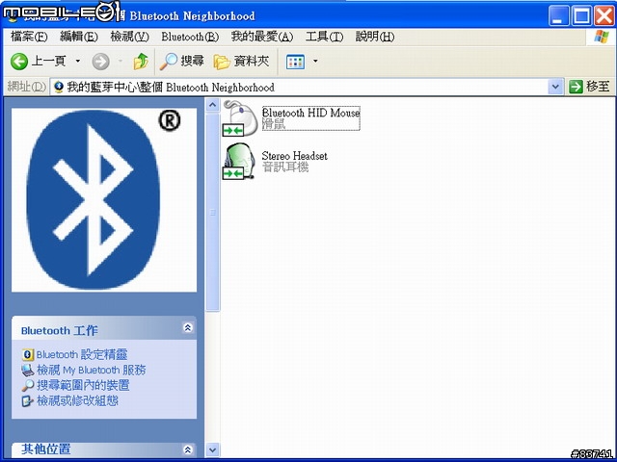
Task: Click the side panel scroll up arrow
Action: 212,105
